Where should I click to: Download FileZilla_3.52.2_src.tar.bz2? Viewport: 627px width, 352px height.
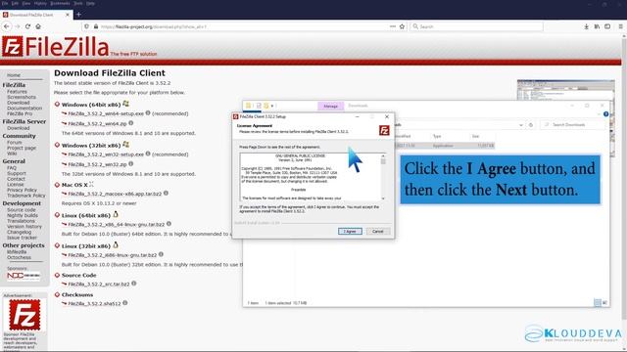(x=99, y=284)
